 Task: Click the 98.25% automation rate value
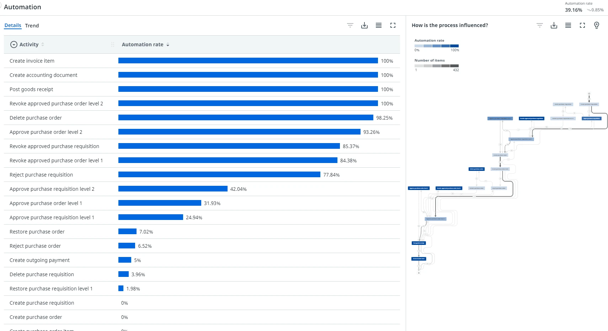tap(384, 118)
